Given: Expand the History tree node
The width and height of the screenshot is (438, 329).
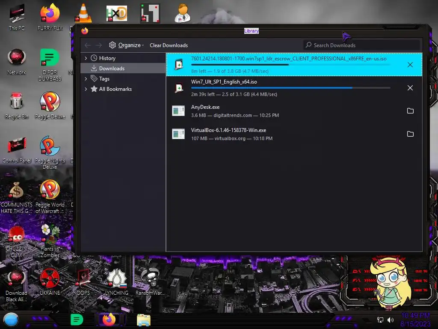Looking at the screenshot, I should coord(86,58).
